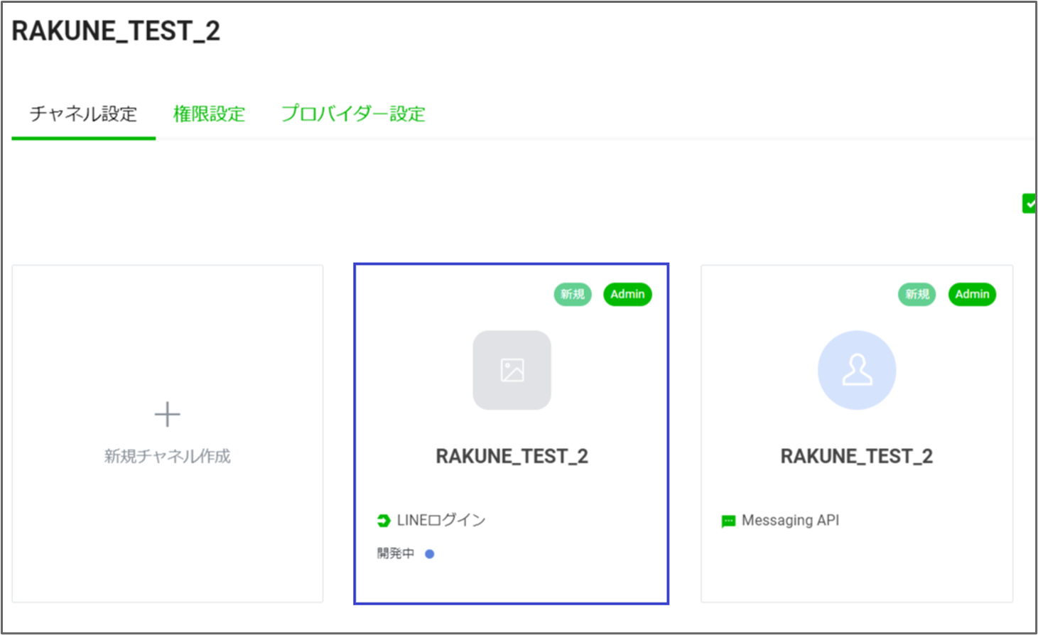Click the green Messaging API chat icon
This screenshot has height=635, width=1038.
pyautogui.click(x=728, y=521)
